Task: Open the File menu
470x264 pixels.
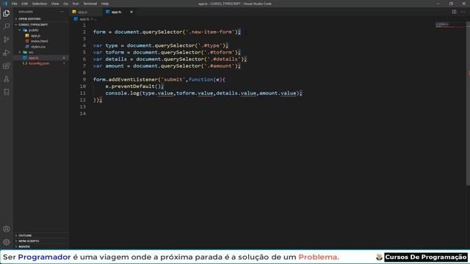Action: point(14,4)
